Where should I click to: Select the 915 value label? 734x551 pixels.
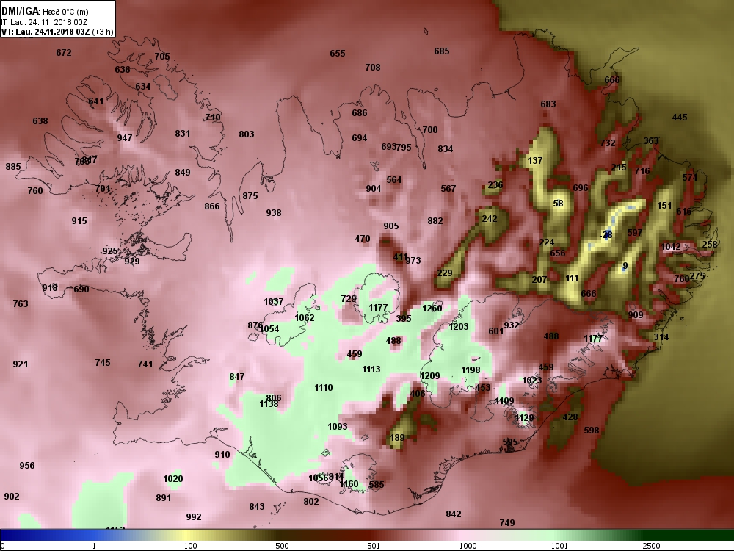(79, 220)
